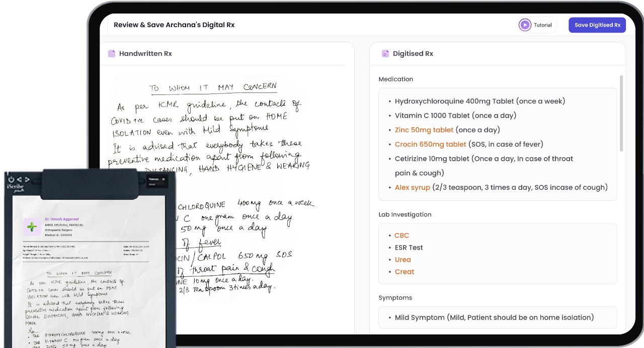Image resolution: width=644 pixels, height=348 pixels.
Task: Save the digitised prescription
Action: coord(597,25)
